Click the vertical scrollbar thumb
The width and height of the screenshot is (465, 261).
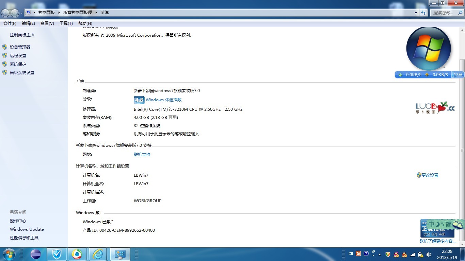[x=462, y=150]
